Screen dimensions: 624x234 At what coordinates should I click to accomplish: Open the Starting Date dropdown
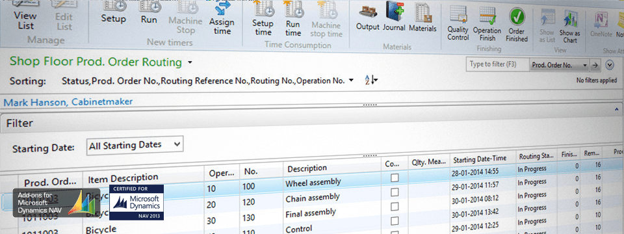[135, 144]
